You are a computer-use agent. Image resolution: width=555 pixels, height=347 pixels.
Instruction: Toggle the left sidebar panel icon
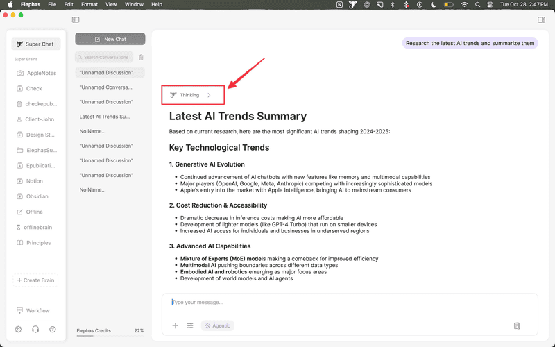tap(76, 19)
